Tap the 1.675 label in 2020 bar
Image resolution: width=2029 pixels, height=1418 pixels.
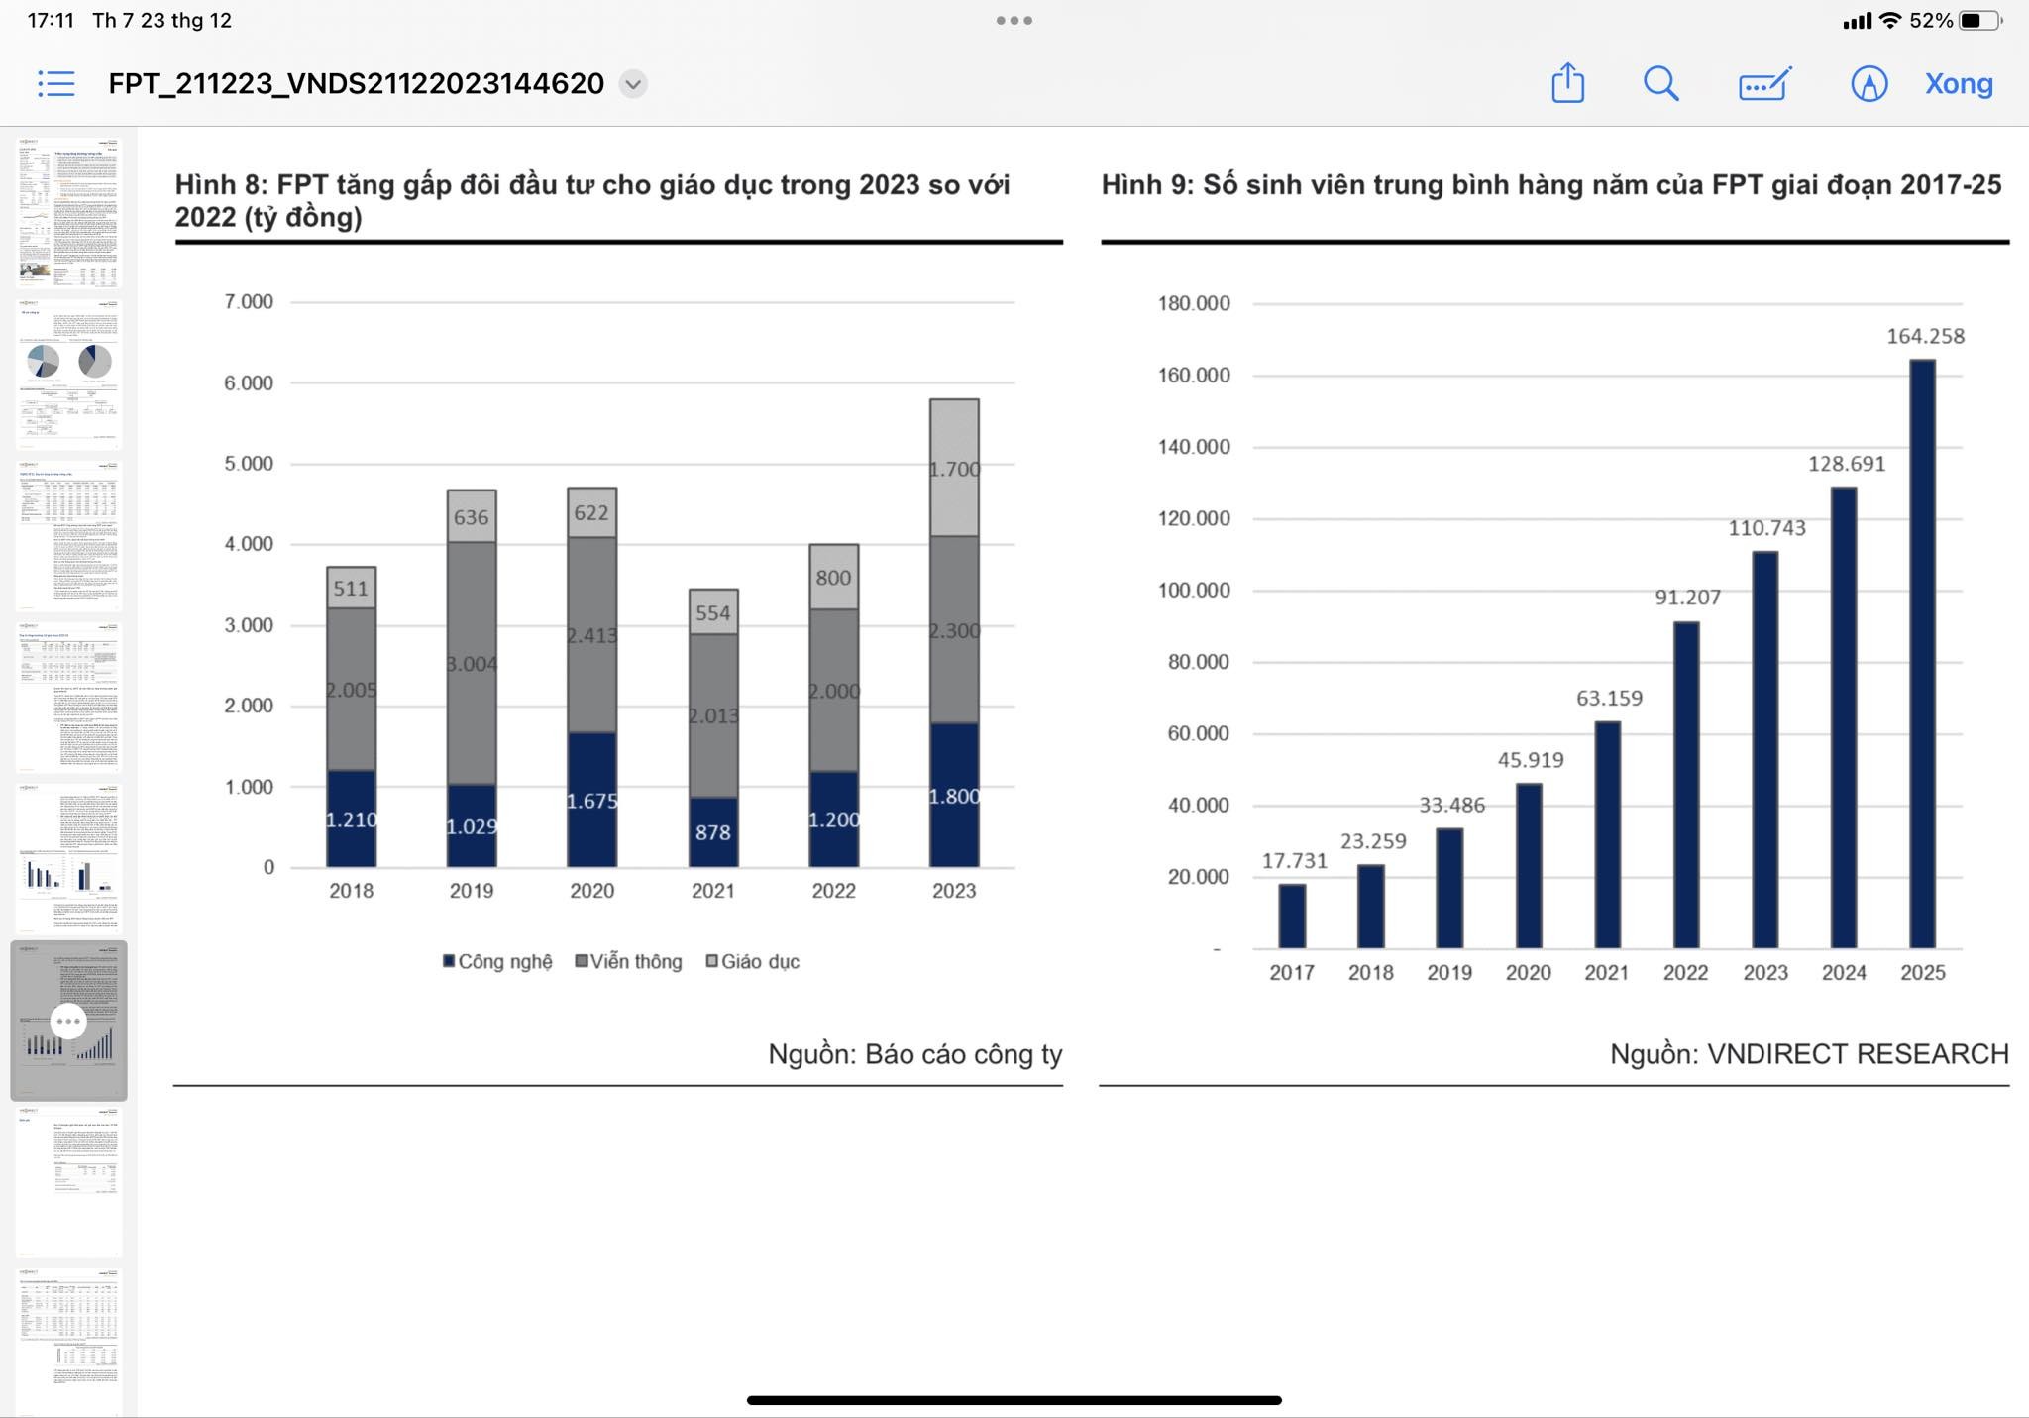pos(591,801)
